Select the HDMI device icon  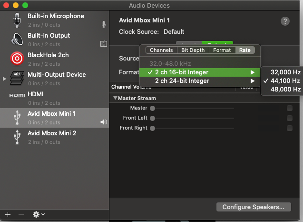pos(17,95)
